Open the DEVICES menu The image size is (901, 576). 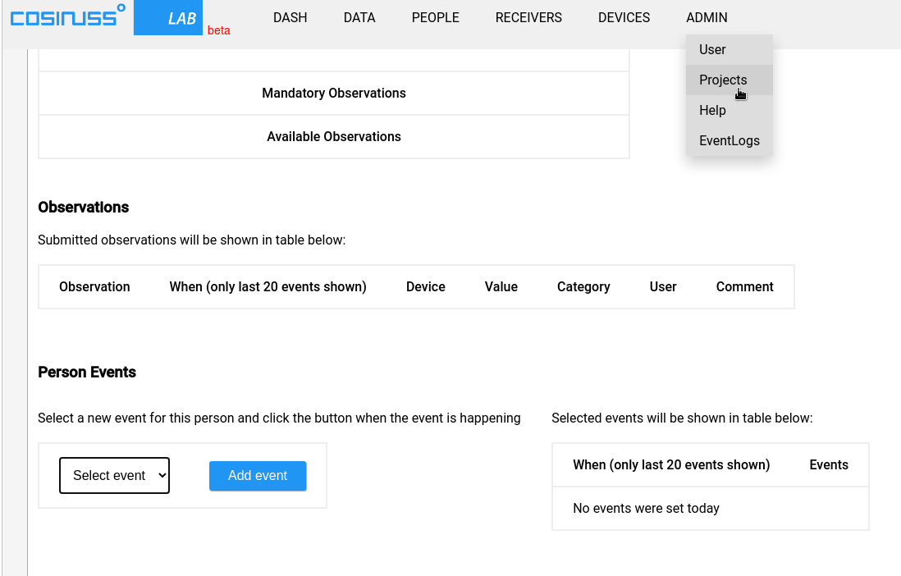click(x=624, y=17)
